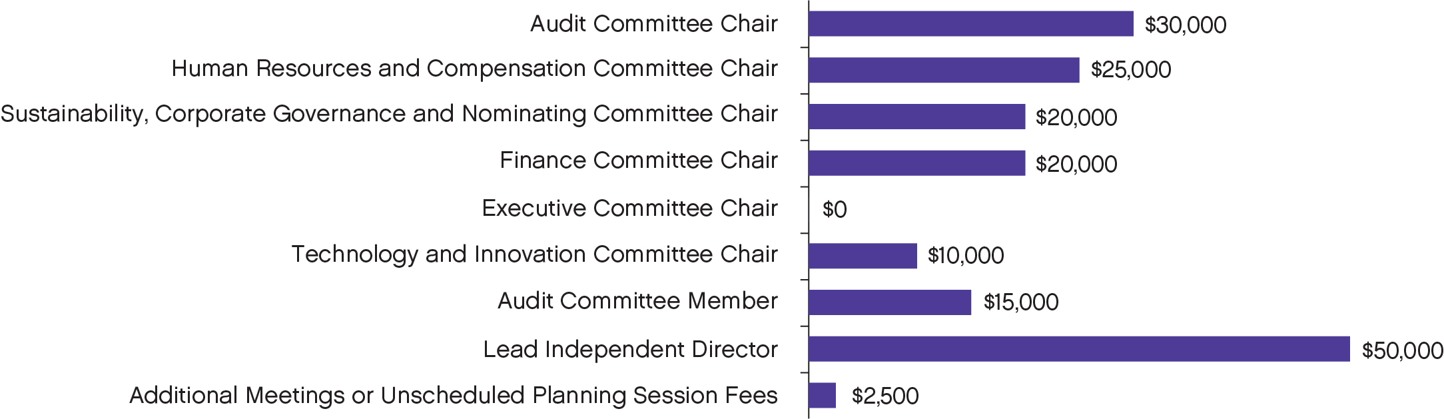Click the Audit Committee Member label
The height and width of the screenshot is (419, 1444).
coord(637,301)
